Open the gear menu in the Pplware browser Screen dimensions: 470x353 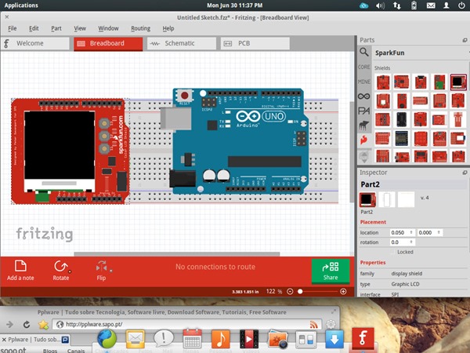click(331, 324)
